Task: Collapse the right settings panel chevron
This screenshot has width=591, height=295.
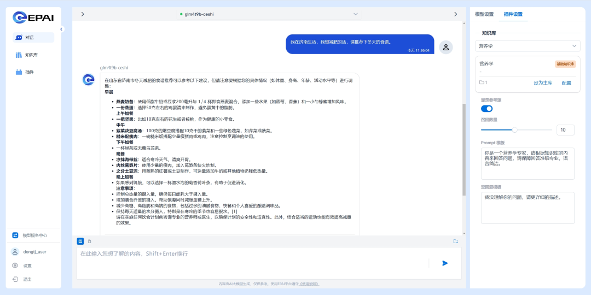Action: tap(455, 14)
